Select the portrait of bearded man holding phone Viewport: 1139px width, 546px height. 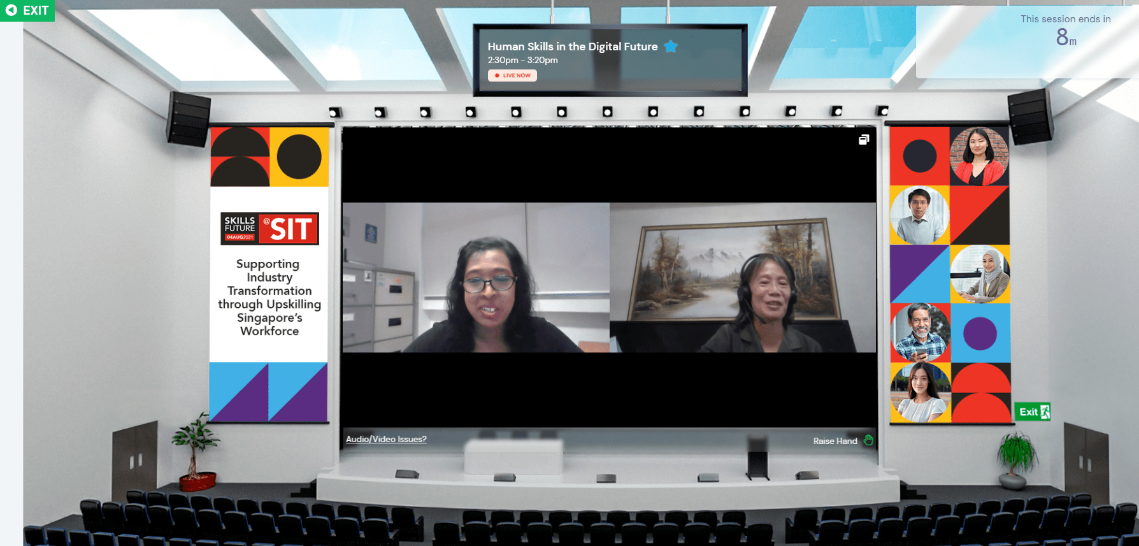pos(920,333)
